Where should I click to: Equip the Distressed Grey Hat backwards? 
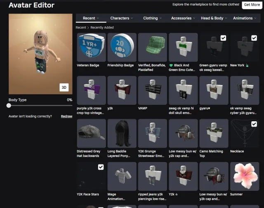[x=92, y=133]
